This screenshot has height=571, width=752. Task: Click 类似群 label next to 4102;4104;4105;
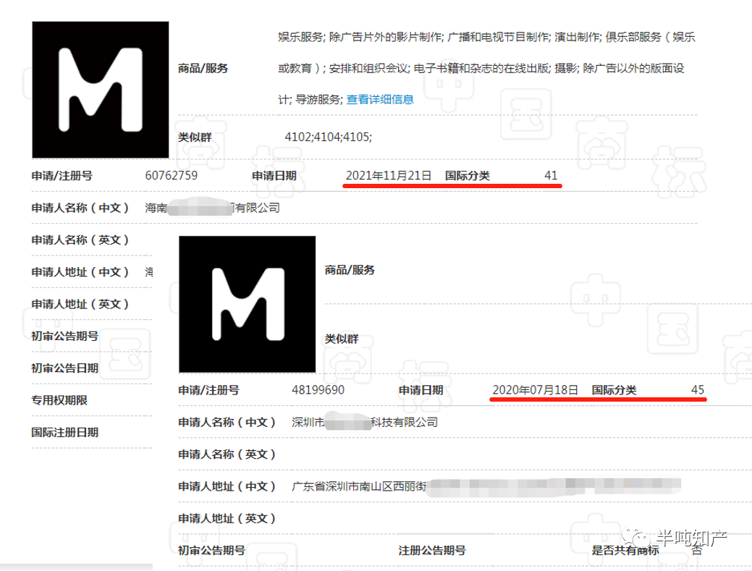[x=195, y=137]
